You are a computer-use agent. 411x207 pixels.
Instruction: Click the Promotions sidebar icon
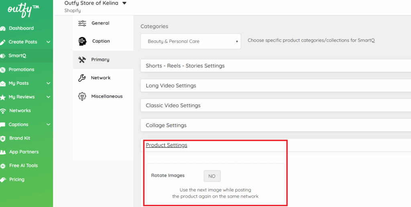point(3,70)
